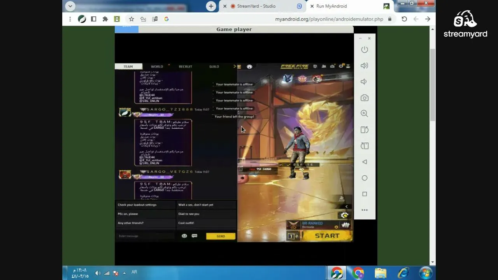Image resolution: width=498 pixels, height=280 pixels.
Task: Show hidden tray icons arrow
Action: pyautogui.click(x=124, y=273)
